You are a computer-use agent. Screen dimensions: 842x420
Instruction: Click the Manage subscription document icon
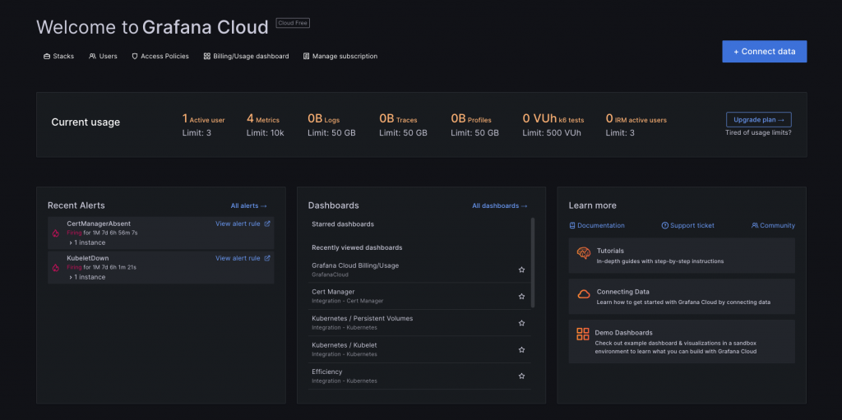point(306,57)
